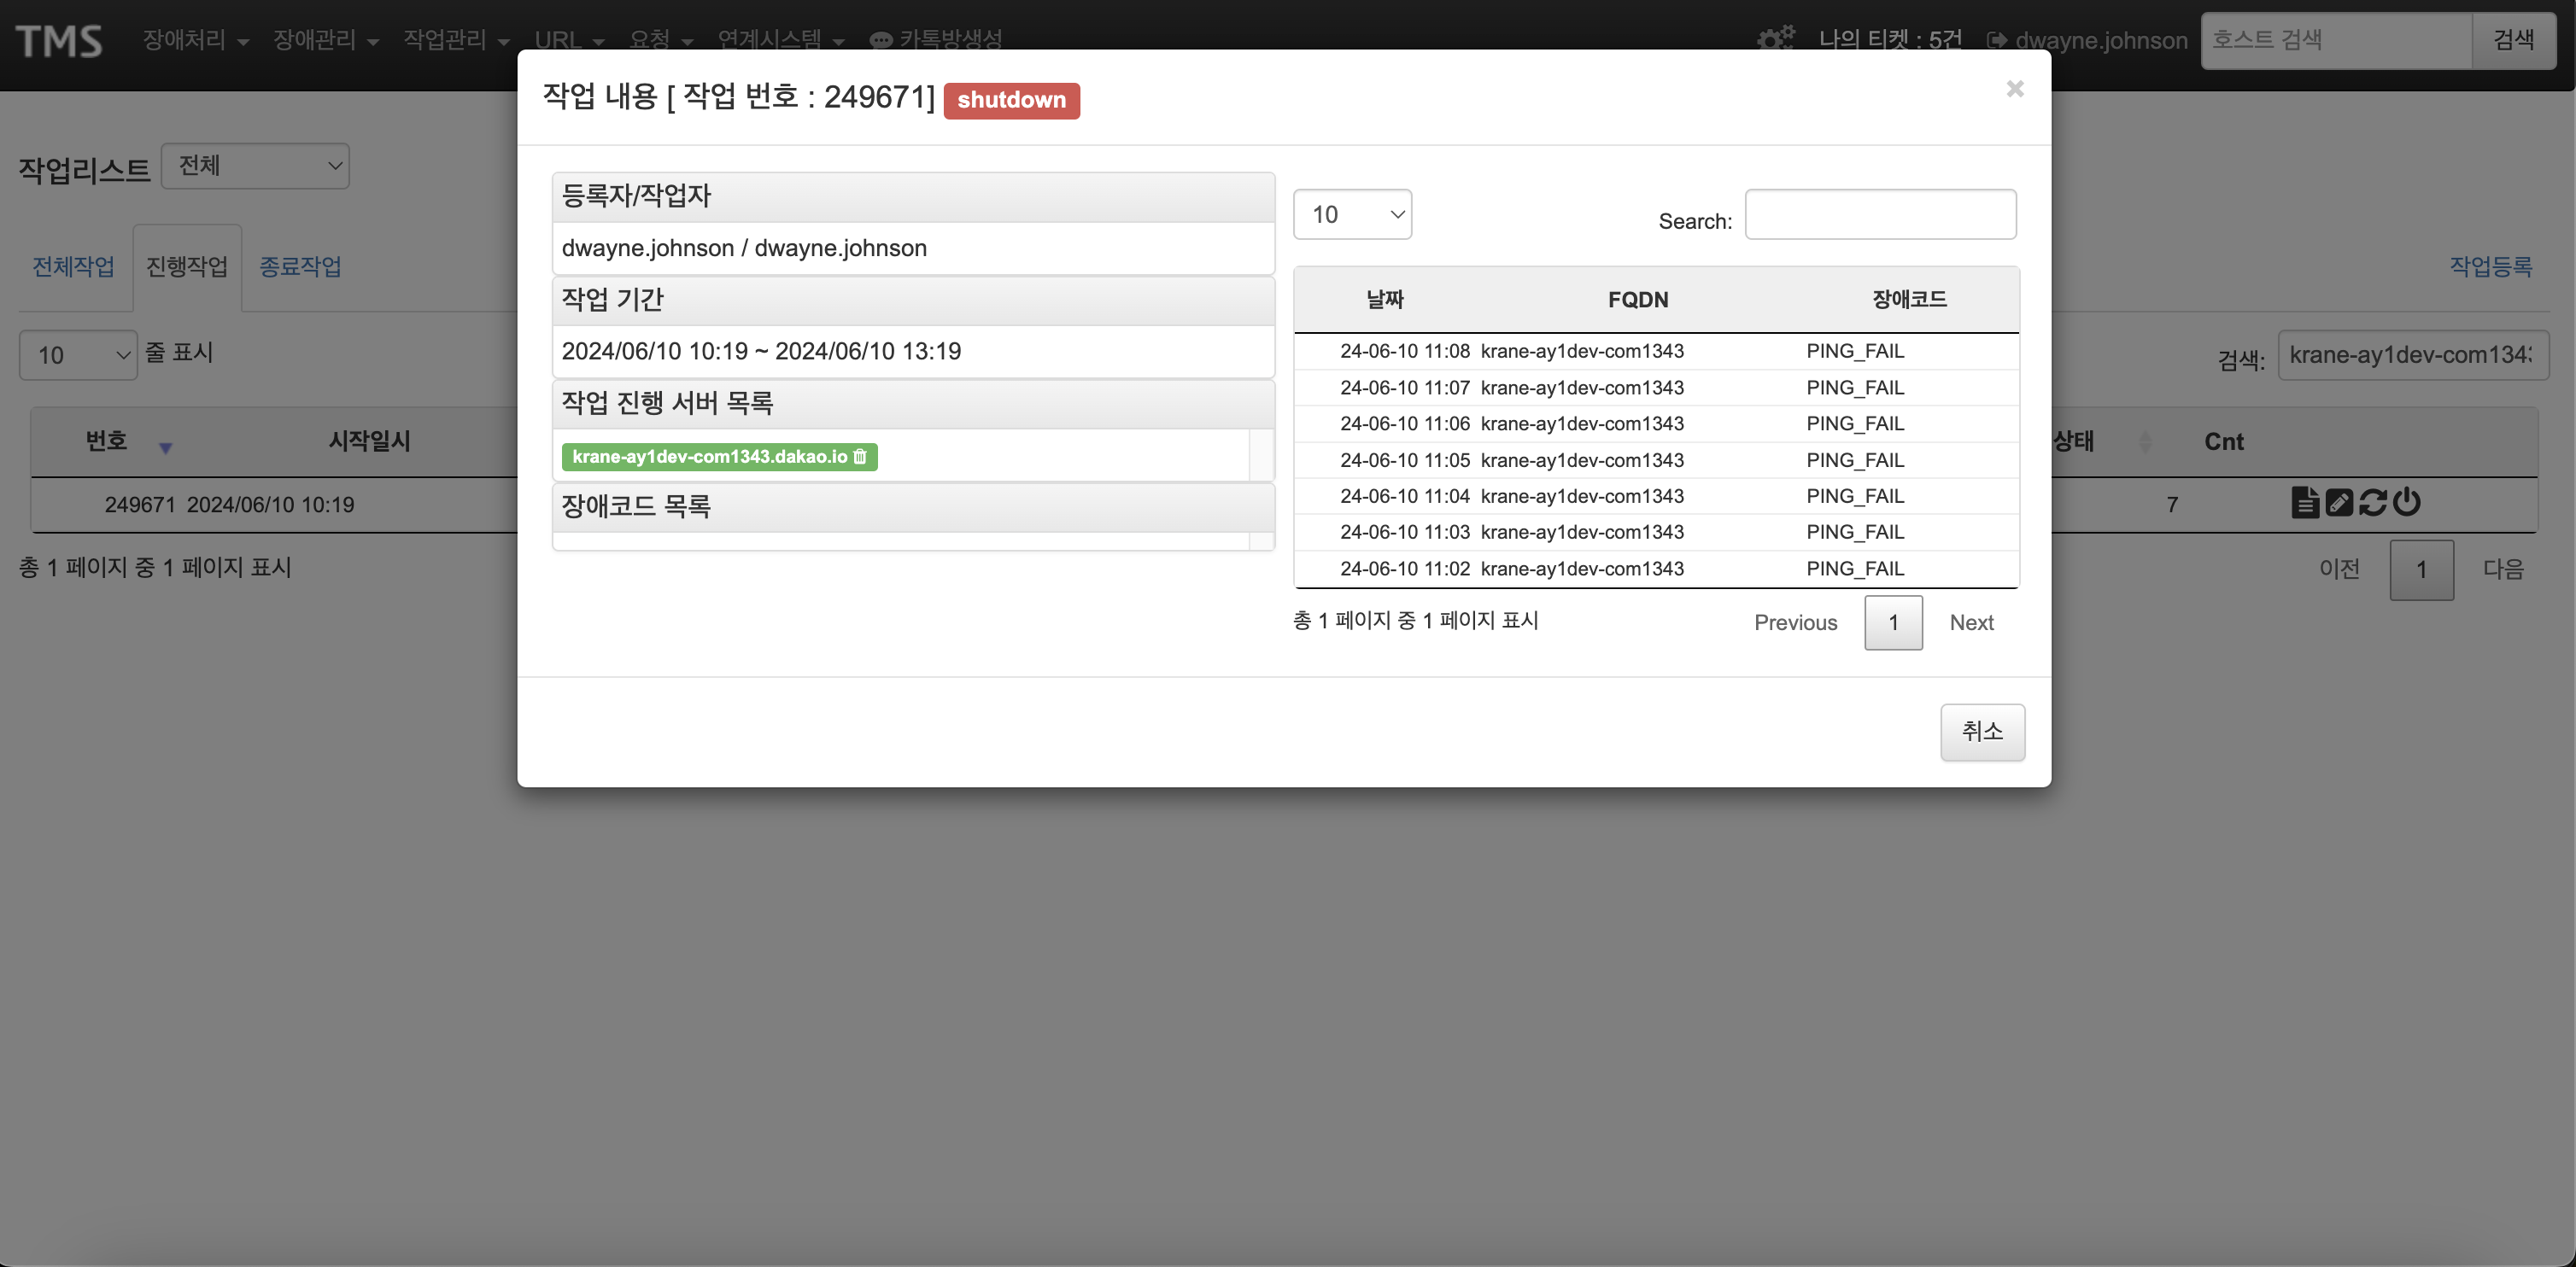Screen dimensions: 2576x1267
Task: Click the 취소 button in the modal
Action: pos(1982,732)
